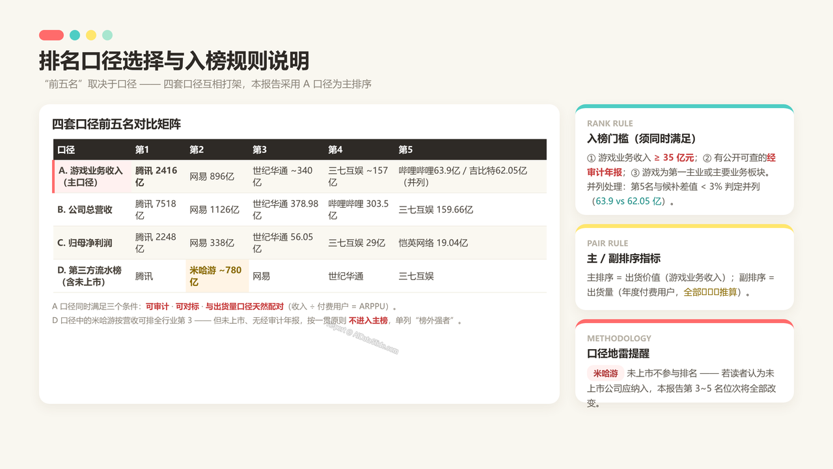
Task: Select row label A. 游戏业务收入（主口径）
Action: [x=90, y=177]
